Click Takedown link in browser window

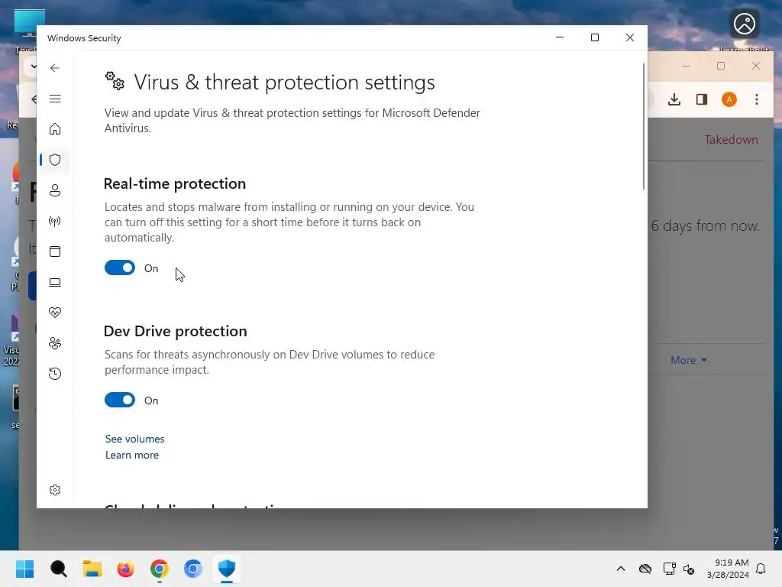tap(731, 140)
